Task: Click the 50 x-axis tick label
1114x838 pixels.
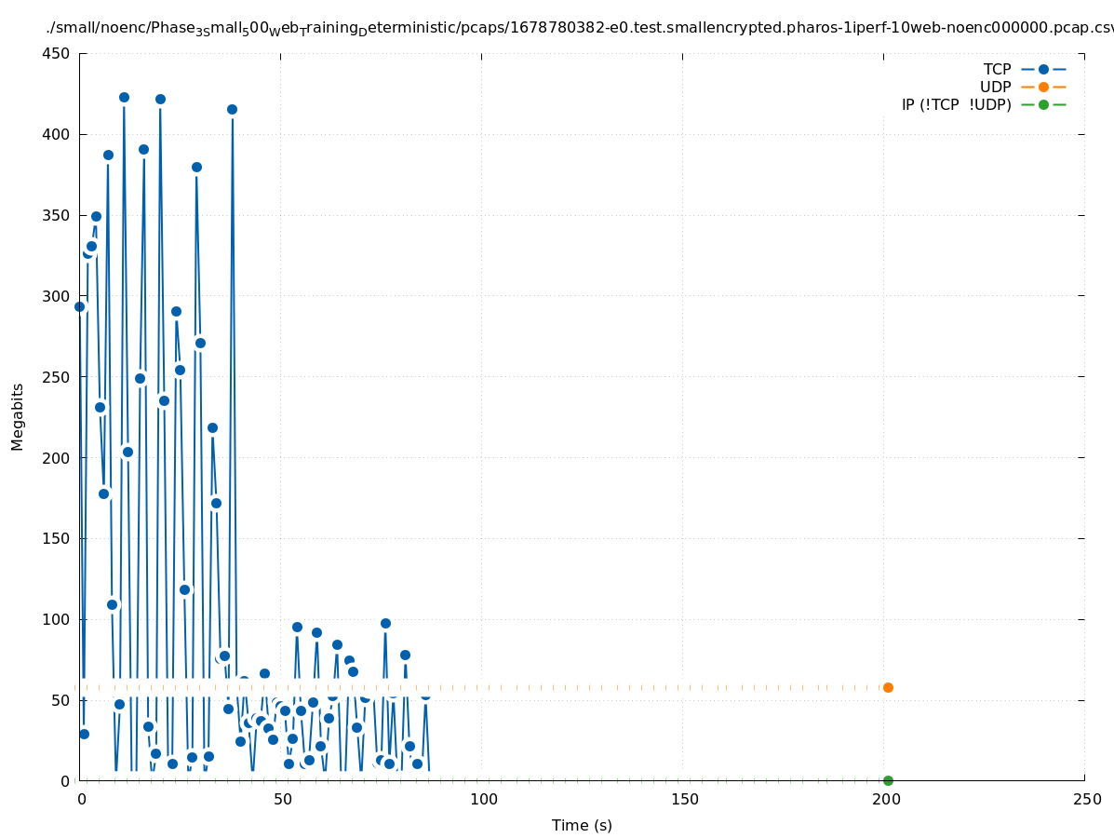Action: coord(281,799)
